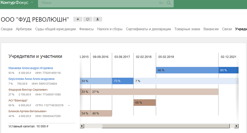Click the search magnifier icon
Image resolution: width=247 pixels, height=133 pixels.
point(169,3)
